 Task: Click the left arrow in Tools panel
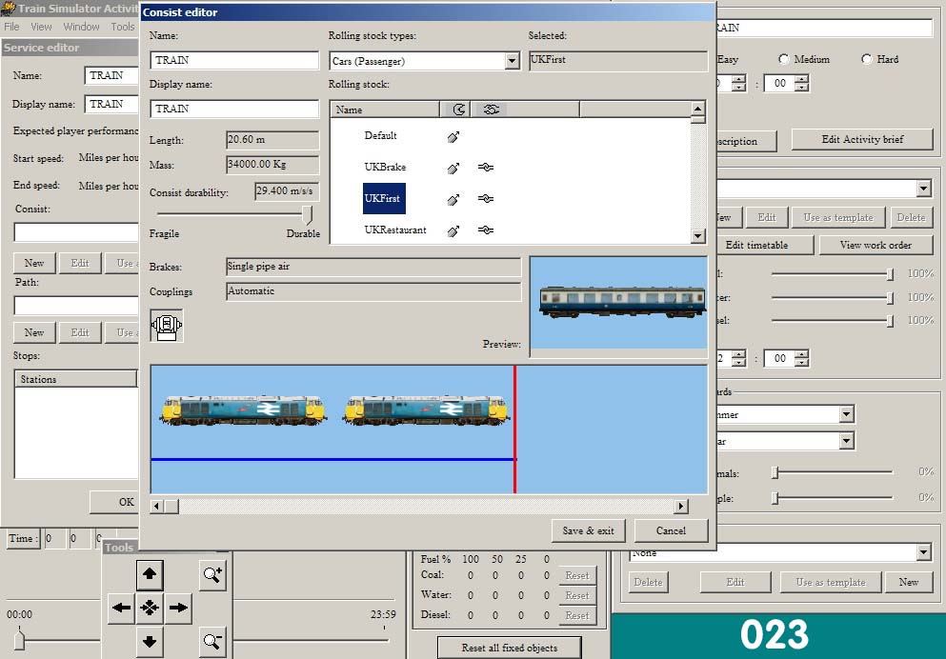click(121, 608)
